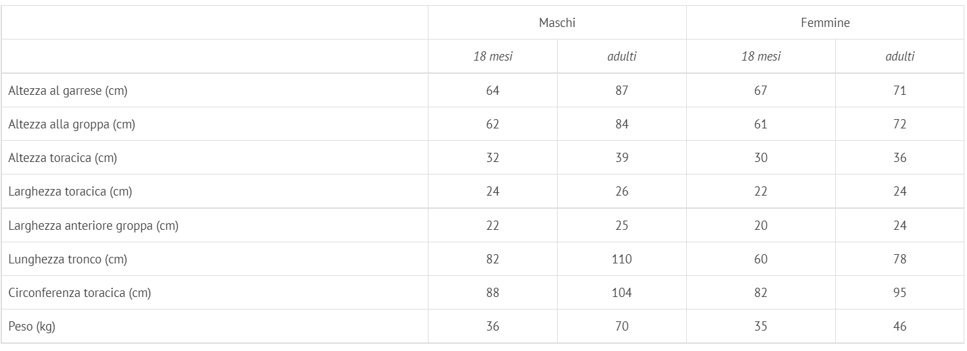
Task: Select the Larghezza anteriore groppa (cm) label
Action: click(x=94, y=226)
